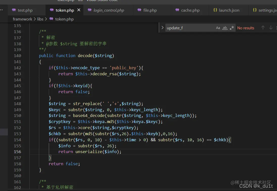The width and height of the screenshot is (277, 191).
Task: Click 'public_key' string on line 142
Action: (124, 68)
